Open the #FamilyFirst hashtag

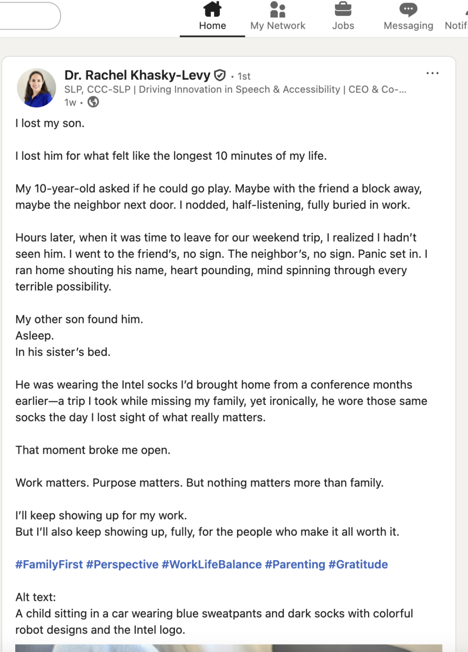click(x=49, y=564)
